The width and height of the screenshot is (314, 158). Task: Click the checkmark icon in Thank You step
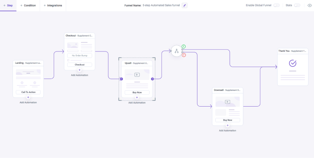point(293,63)
